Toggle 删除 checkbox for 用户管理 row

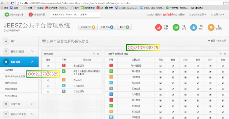(x=173, y=72)
